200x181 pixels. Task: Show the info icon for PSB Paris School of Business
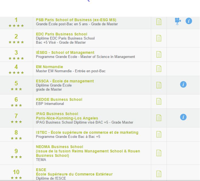click(189, 21)
